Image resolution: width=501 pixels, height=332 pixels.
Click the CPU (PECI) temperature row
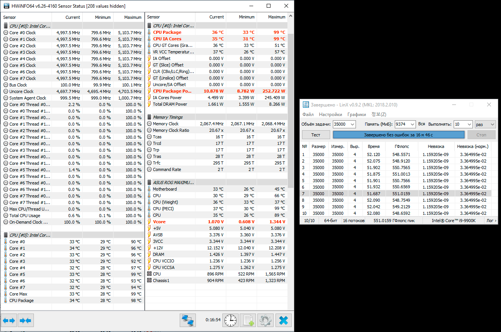pos(217,209)
